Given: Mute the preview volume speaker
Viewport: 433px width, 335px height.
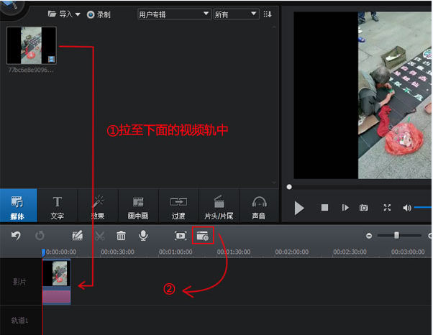Looking at the screenshot, I should 407,208.
